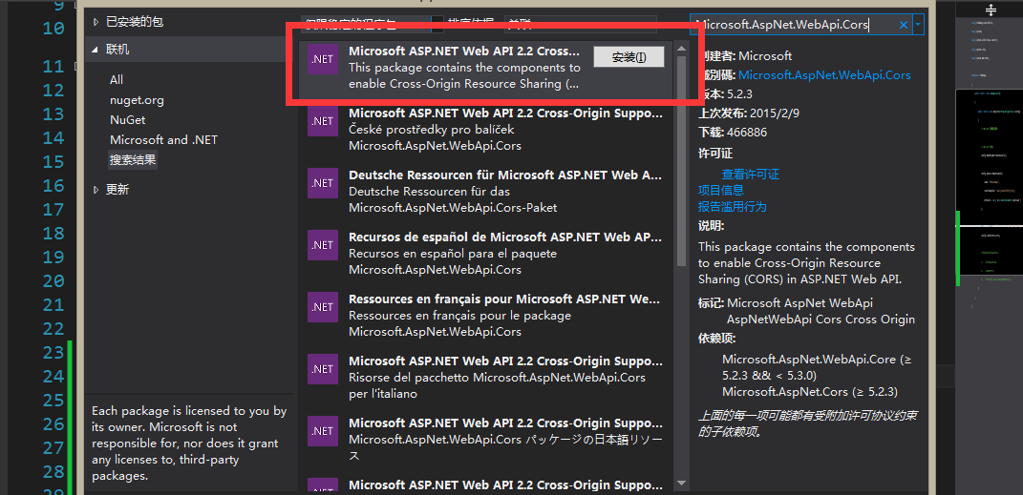Select the nuget.org package source
This screenshot has height=495, width=1023.
(137, 100)
